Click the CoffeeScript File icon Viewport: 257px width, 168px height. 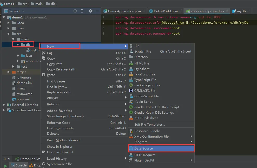pos(131,96)
